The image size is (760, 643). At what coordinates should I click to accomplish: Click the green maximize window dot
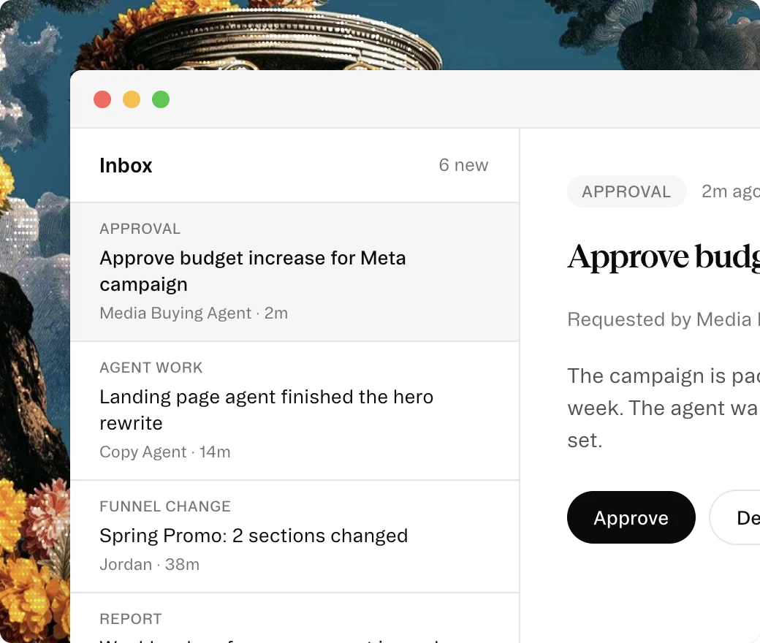(161, 99)
